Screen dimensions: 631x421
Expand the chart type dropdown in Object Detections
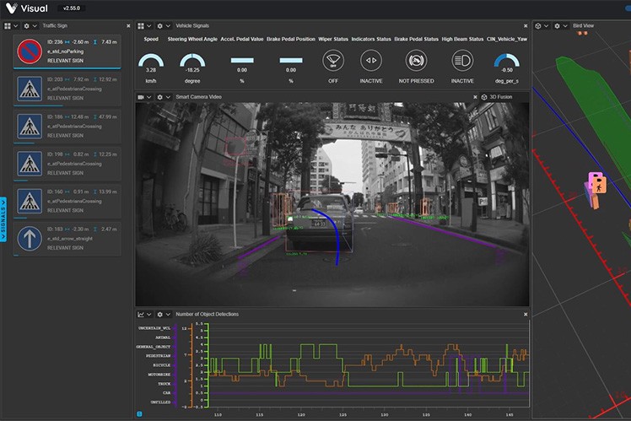pos(149,315)
